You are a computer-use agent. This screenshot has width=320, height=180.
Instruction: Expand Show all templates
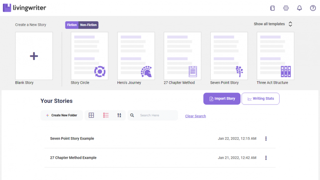click(273, 24)
